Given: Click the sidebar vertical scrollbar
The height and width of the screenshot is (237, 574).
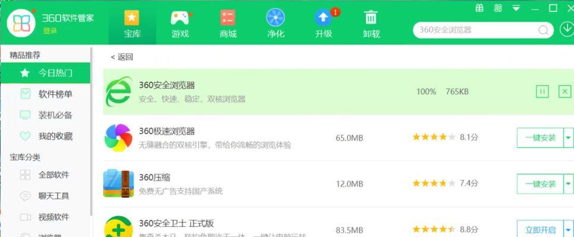Looking at the screenshot, I should click(x=92, y=132).
